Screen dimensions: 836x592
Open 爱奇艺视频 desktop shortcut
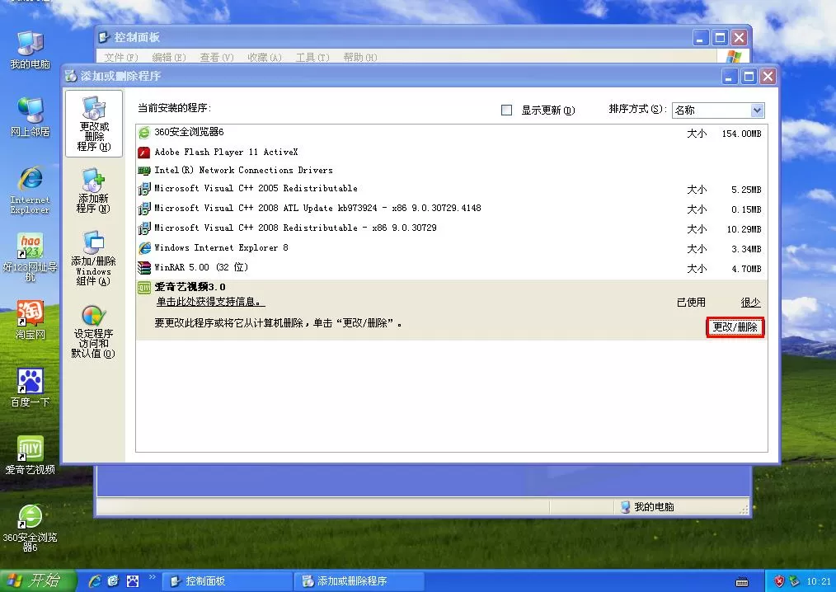tap(31, 455)
